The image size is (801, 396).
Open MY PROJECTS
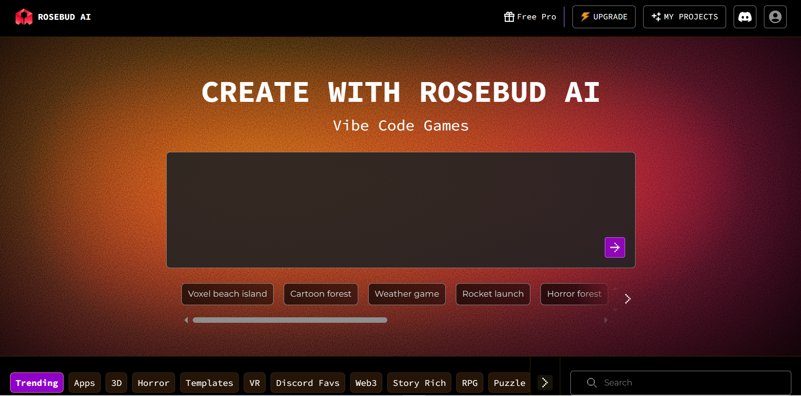point(684,17)
